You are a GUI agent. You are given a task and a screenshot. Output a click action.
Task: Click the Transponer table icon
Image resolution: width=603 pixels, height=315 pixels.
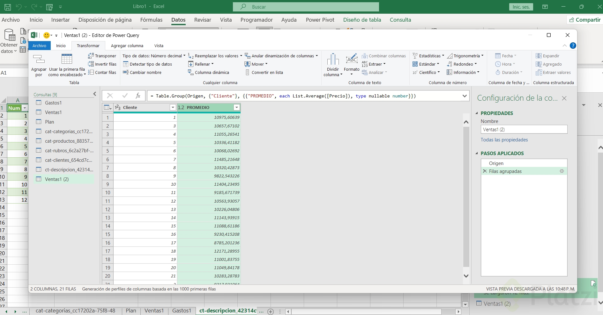[x=91, y=56]
